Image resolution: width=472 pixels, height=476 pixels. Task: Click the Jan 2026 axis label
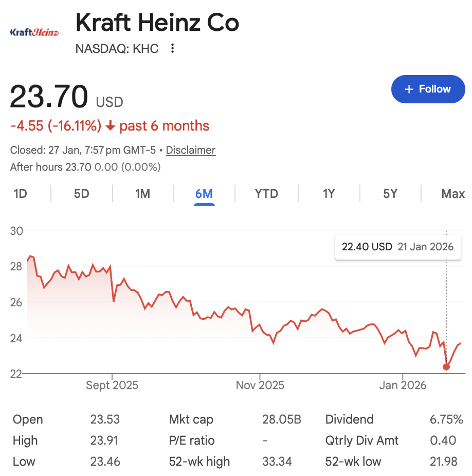[x=402, y=385]
